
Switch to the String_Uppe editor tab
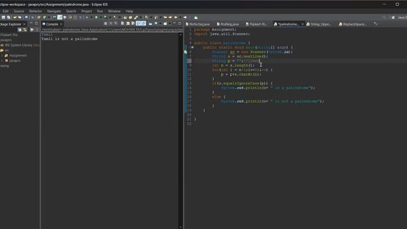[x=319, y=24]
